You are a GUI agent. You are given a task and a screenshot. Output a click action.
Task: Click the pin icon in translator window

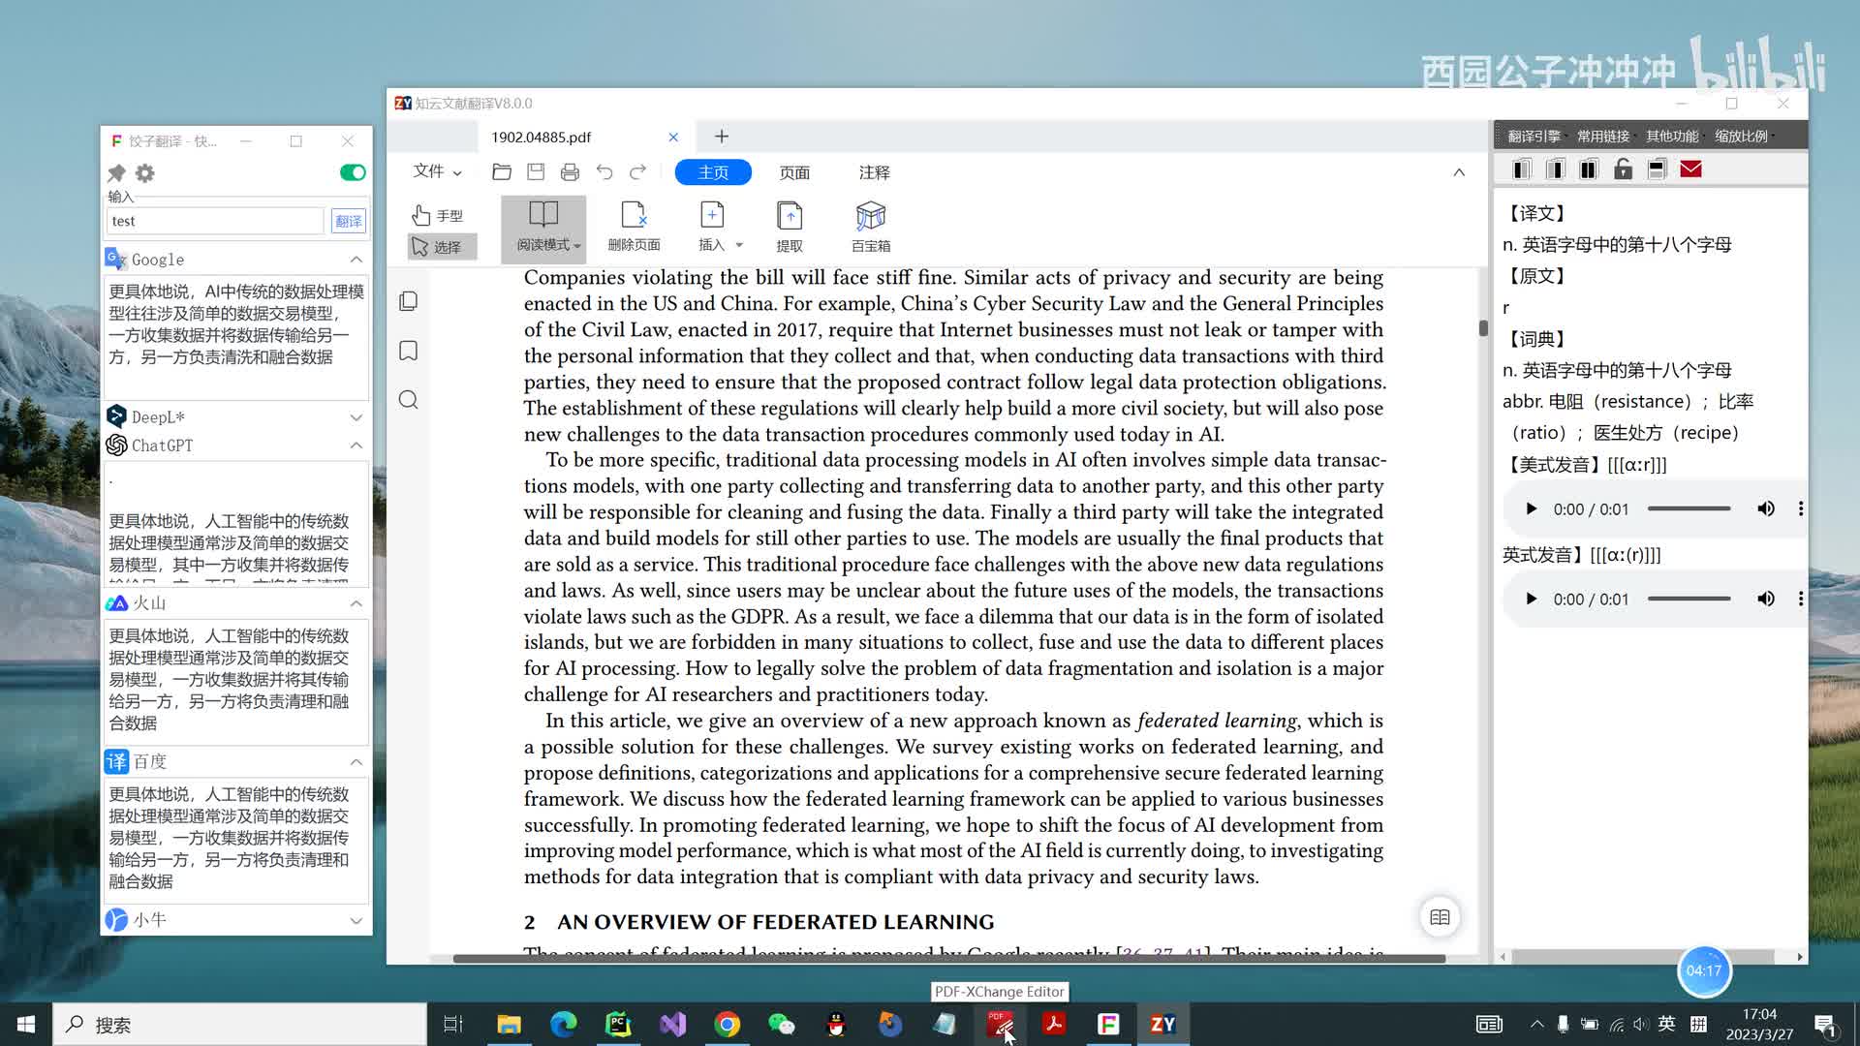pyautogui.click(x=116, y=173)
